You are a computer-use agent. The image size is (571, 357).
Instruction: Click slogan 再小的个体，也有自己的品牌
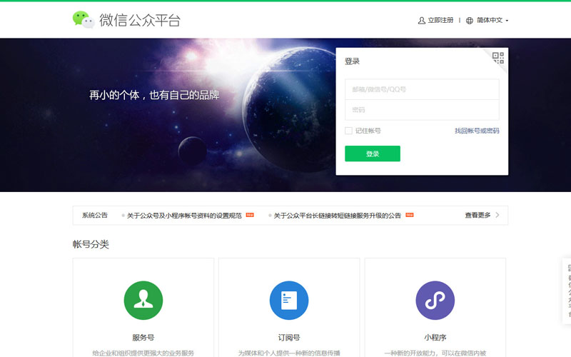(154, 95)
